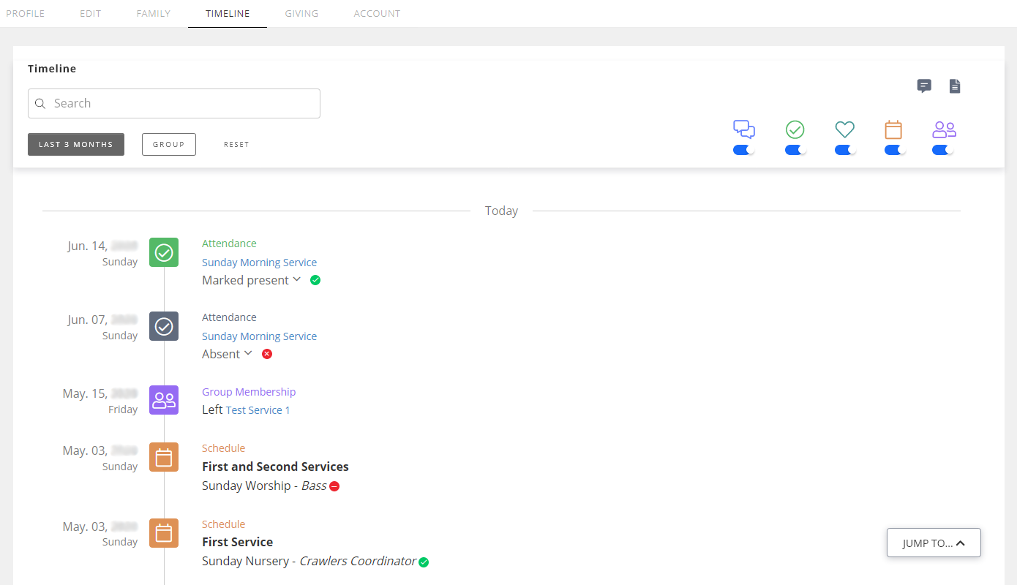Click the orange calendar schedule filter icon
1017x585 pixels.
[x=894, y=130]
